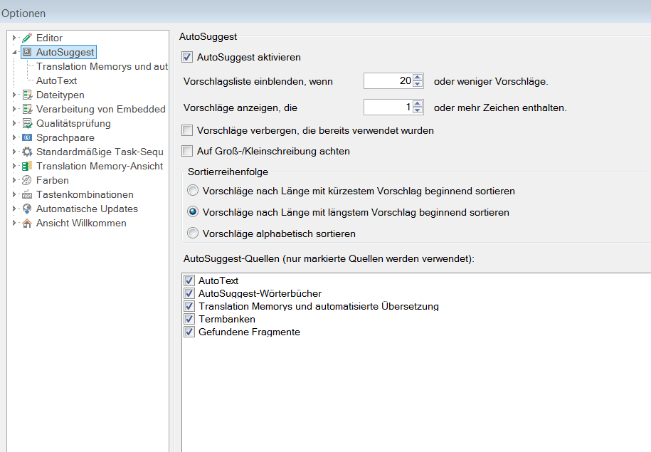
Task: Open the Sprachpaare options page
Action: click(65, 137)
